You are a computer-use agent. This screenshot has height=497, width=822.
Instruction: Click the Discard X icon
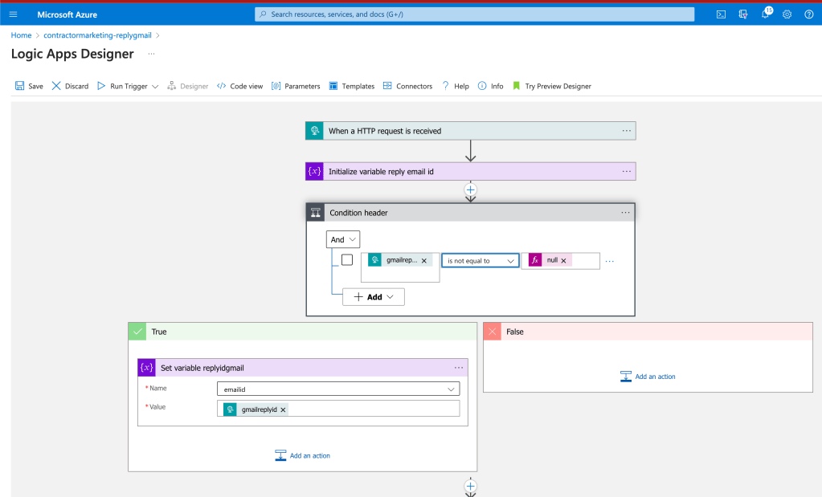click(x=56, y=86)
